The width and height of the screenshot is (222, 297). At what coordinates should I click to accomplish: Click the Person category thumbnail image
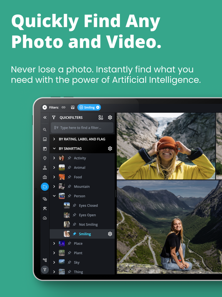[x=62, y=196]
